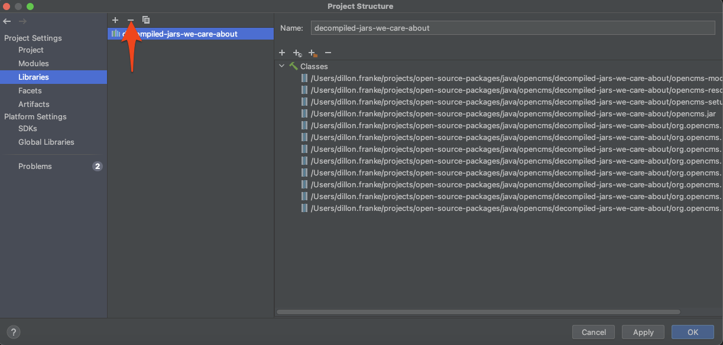
Task: Open the Modules settings section
Action: [x=33, y=63]
